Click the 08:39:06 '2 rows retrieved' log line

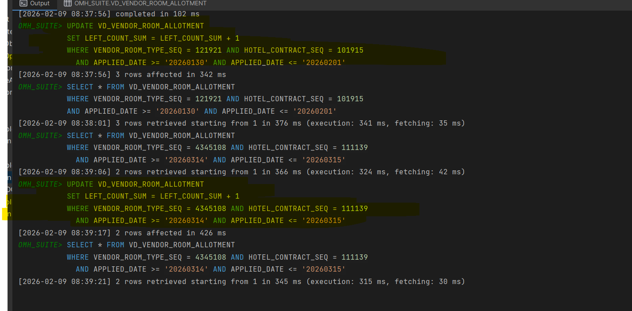coord(241,172)
